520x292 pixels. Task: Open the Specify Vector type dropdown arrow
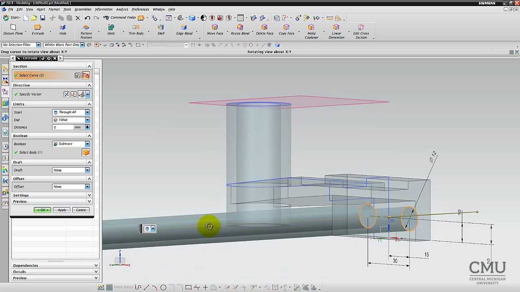[x=87, y=94]
